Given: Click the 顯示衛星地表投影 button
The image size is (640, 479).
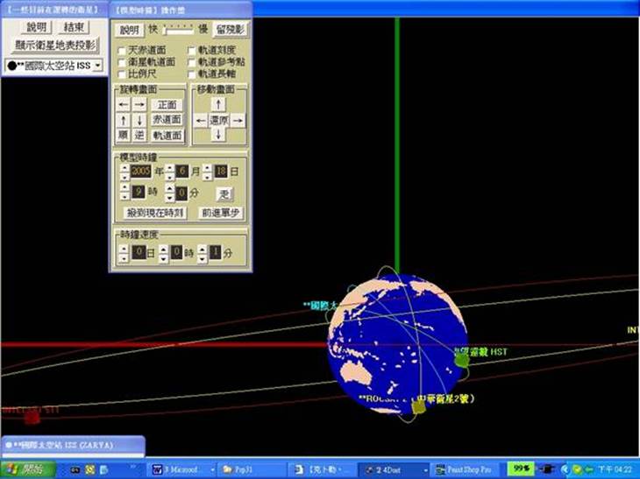Looking at the screenshot, I should click(55, 46).
